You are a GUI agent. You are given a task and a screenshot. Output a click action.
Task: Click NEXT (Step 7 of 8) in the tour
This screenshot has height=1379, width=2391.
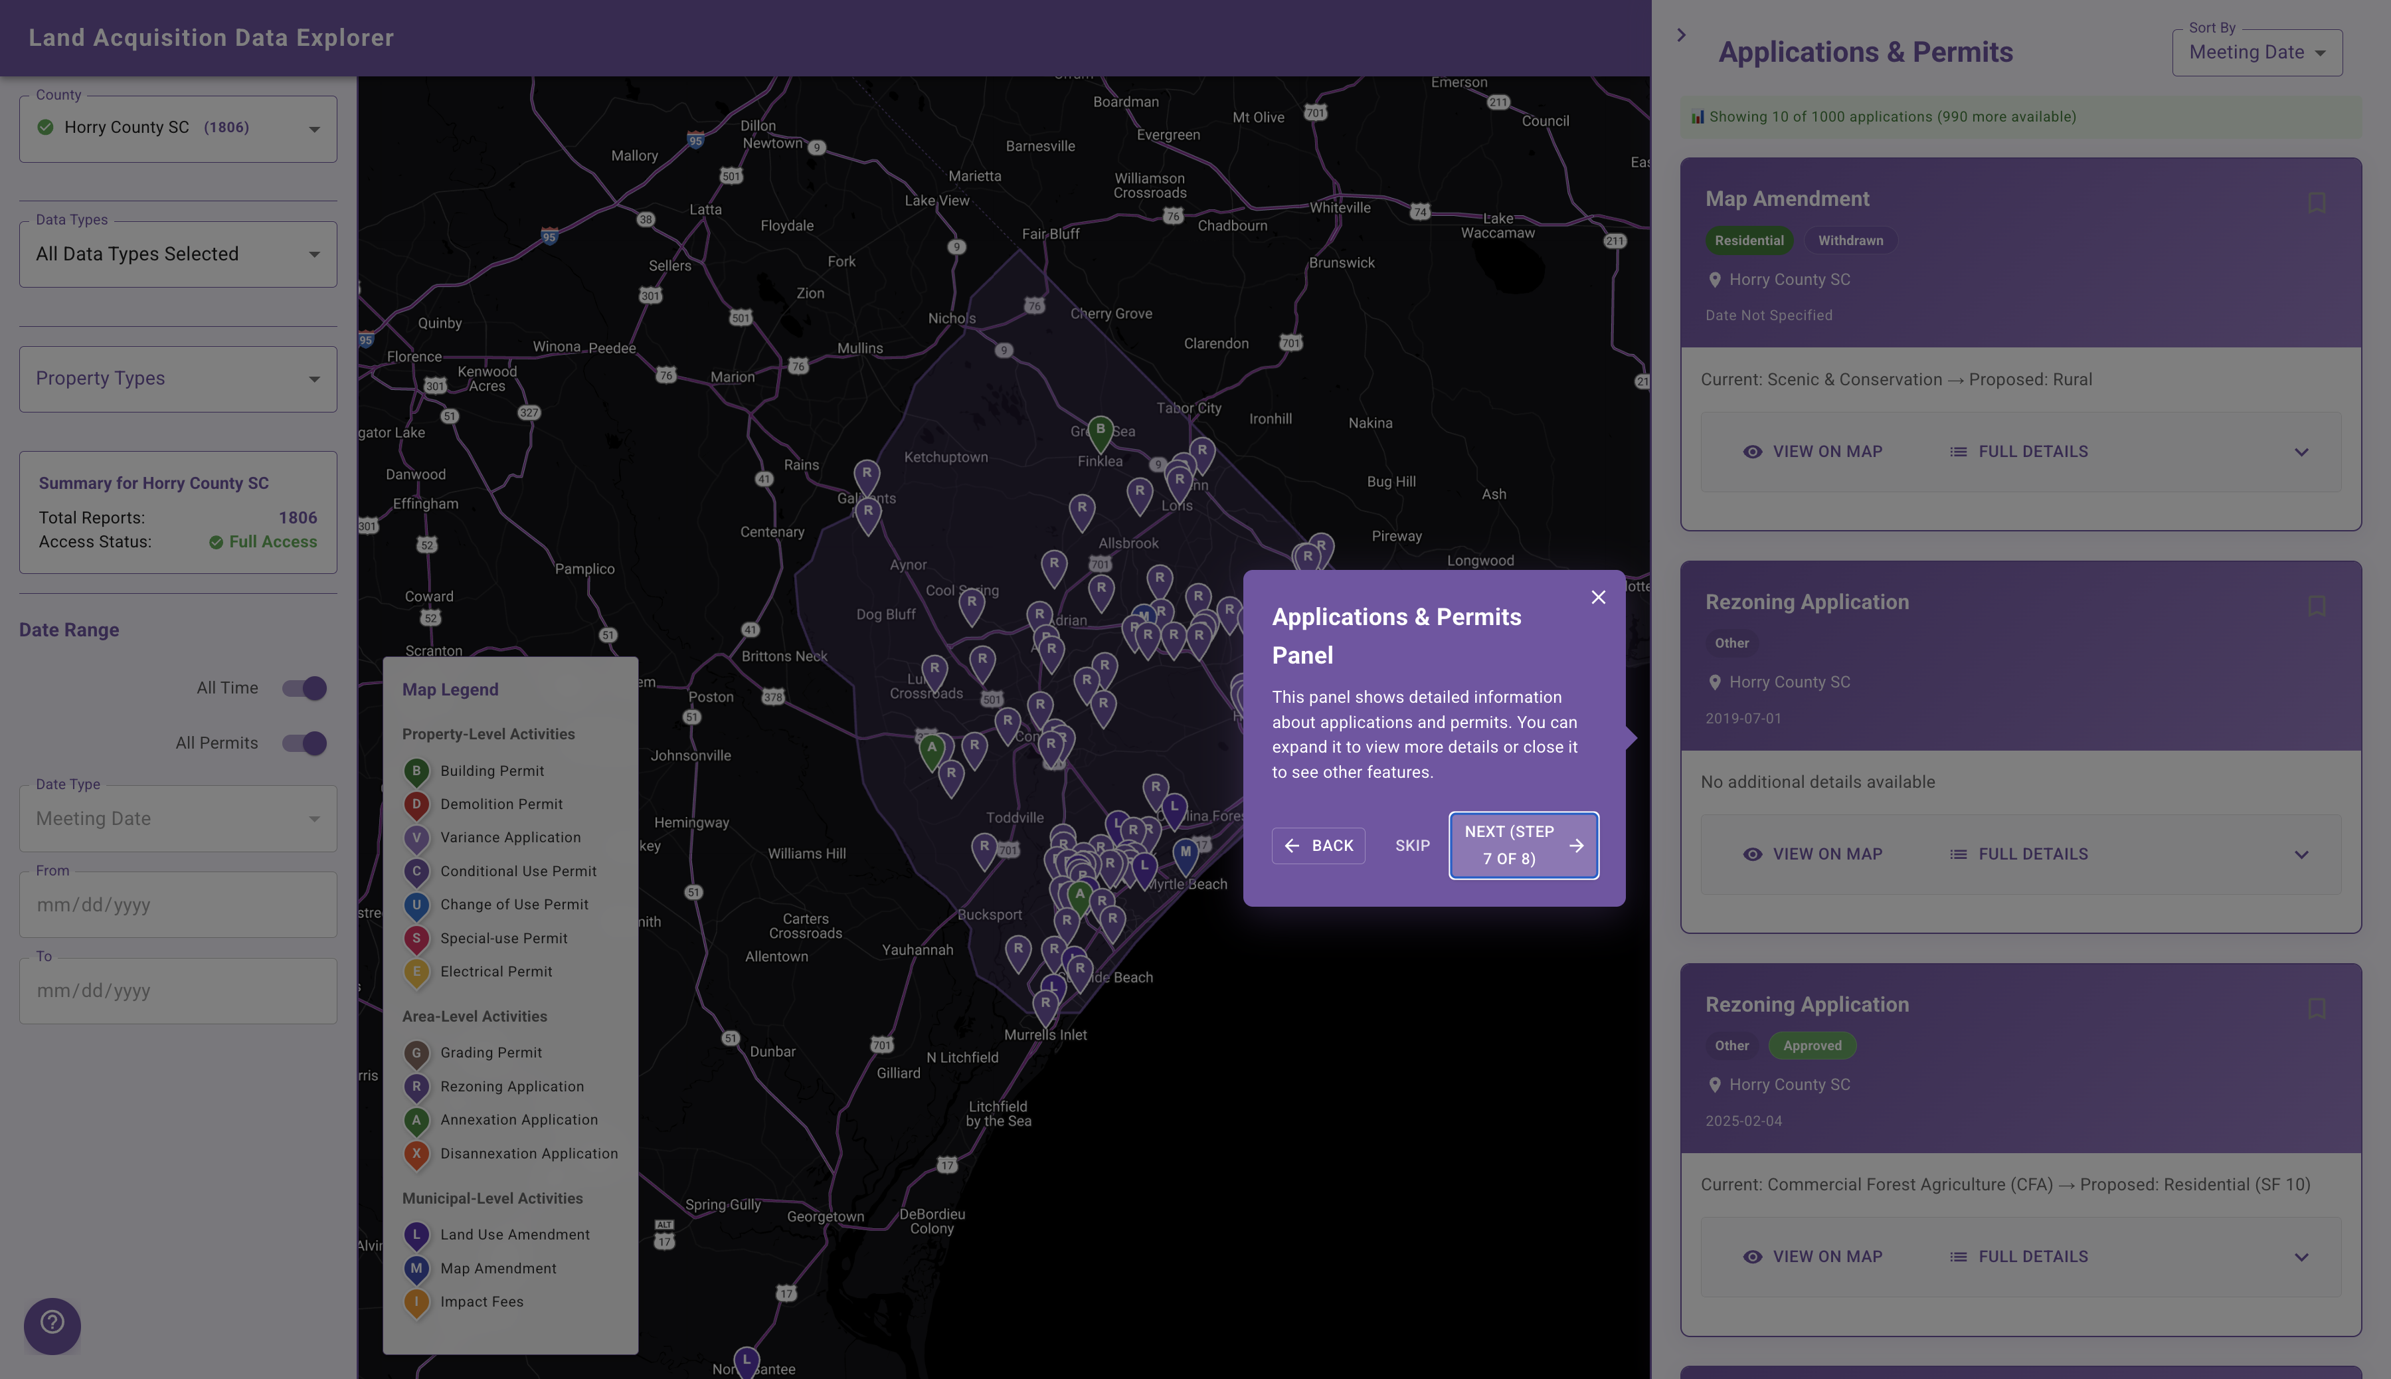click(x=1523, y=845)
